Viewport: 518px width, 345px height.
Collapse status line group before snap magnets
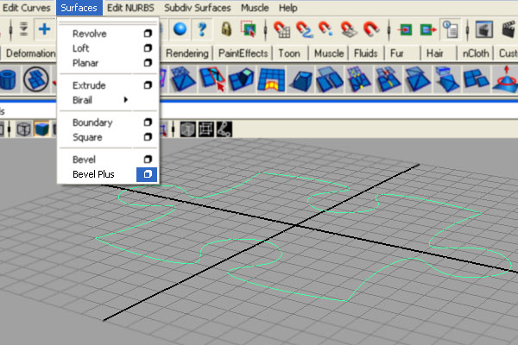tap(266, 29)
